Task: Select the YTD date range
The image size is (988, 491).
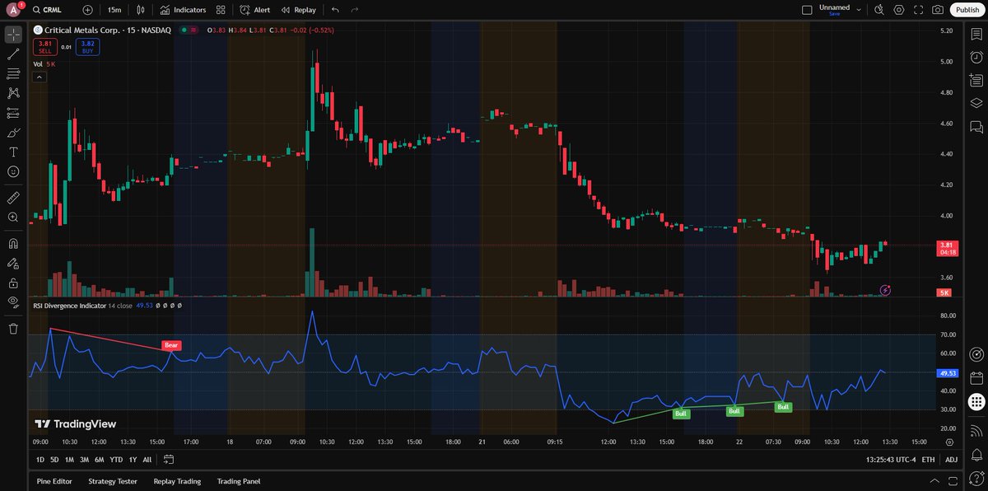Action: [115, 460]
